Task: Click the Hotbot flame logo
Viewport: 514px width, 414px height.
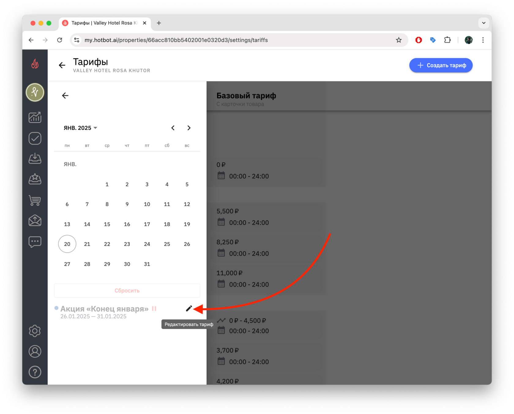Action: pos(35,64)
